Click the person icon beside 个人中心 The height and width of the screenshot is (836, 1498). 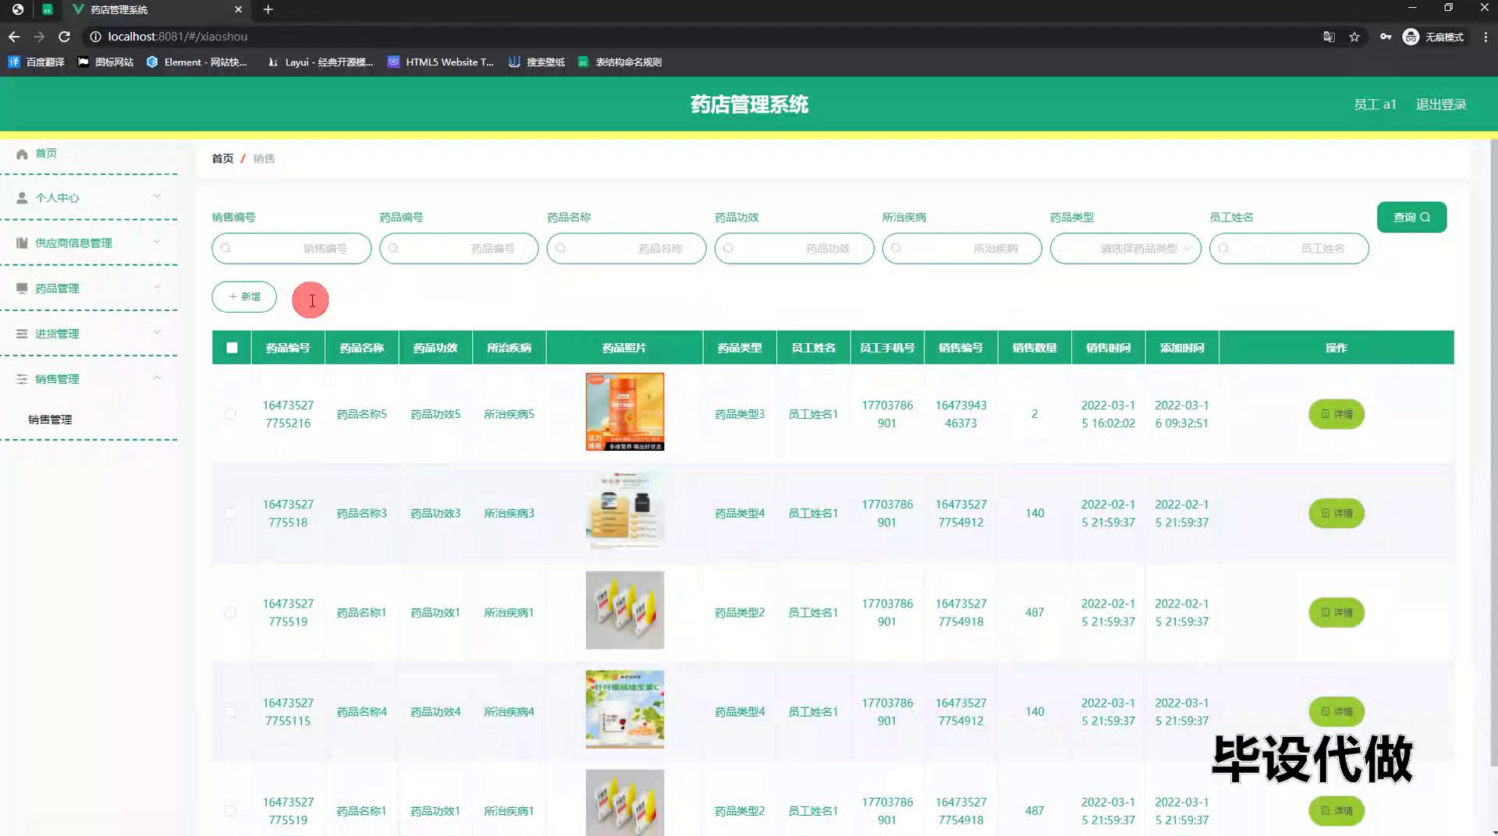22,198
